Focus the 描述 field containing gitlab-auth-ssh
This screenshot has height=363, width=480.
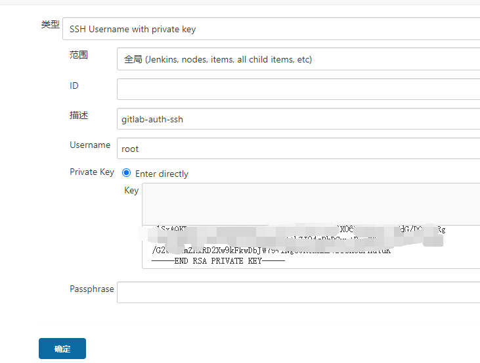coord(298,119)
